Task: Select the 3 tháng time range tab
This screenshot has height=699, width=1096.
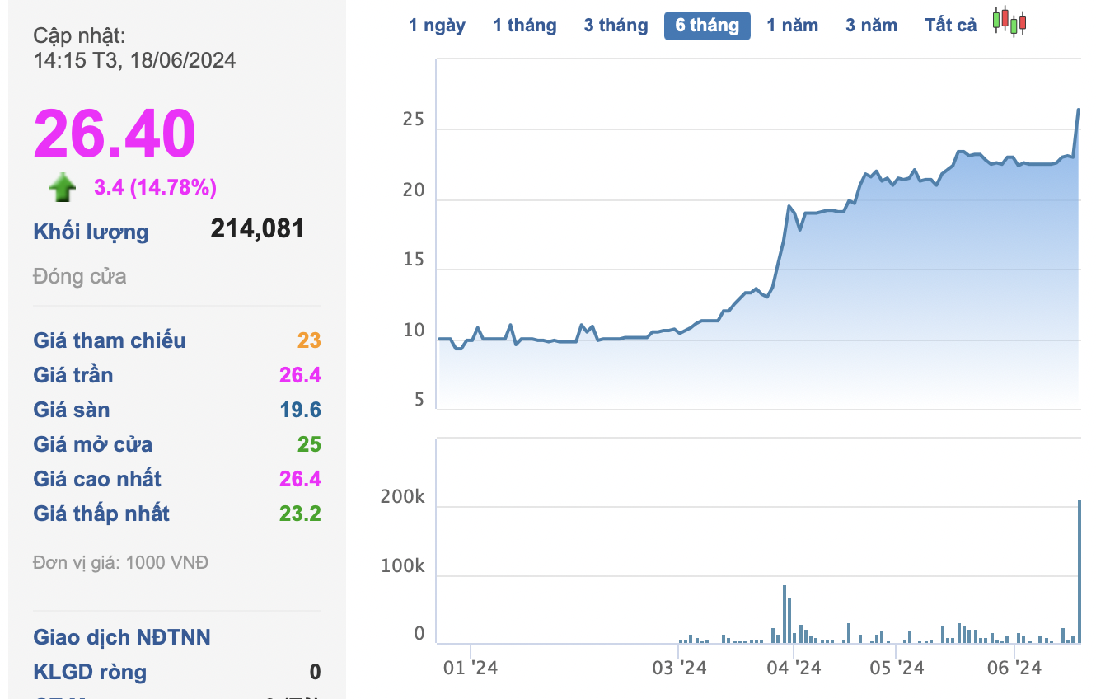Action: 616,26
